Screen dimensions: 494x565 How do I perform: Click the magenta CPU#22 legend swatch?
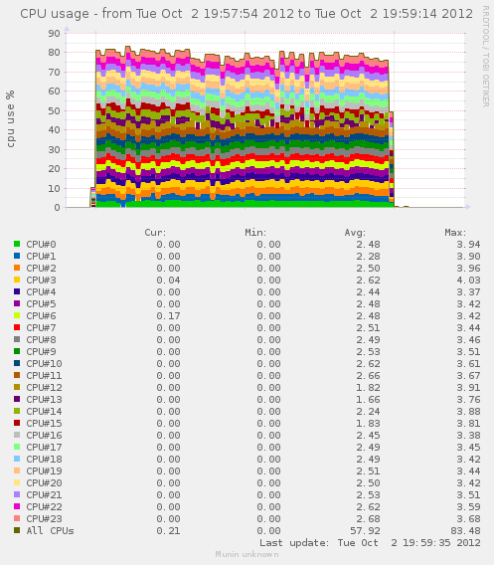pyautogui.click(x=17, y=506)
